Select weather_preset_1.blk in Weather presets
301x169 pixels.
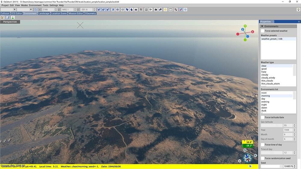click(278, 39)
